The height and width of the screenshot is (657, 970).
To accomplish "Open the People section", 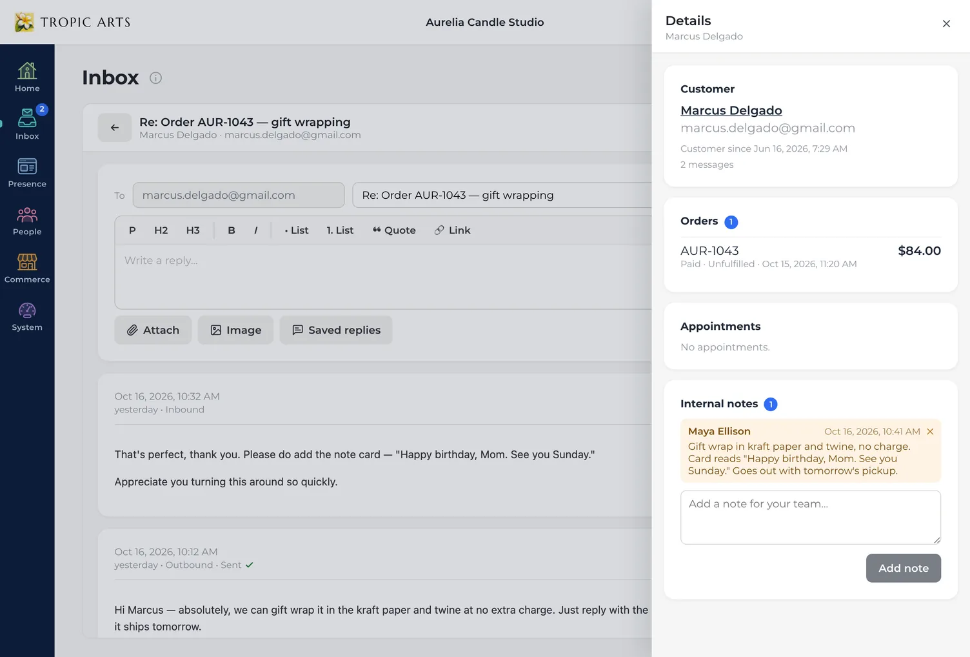I will point(27,221).
